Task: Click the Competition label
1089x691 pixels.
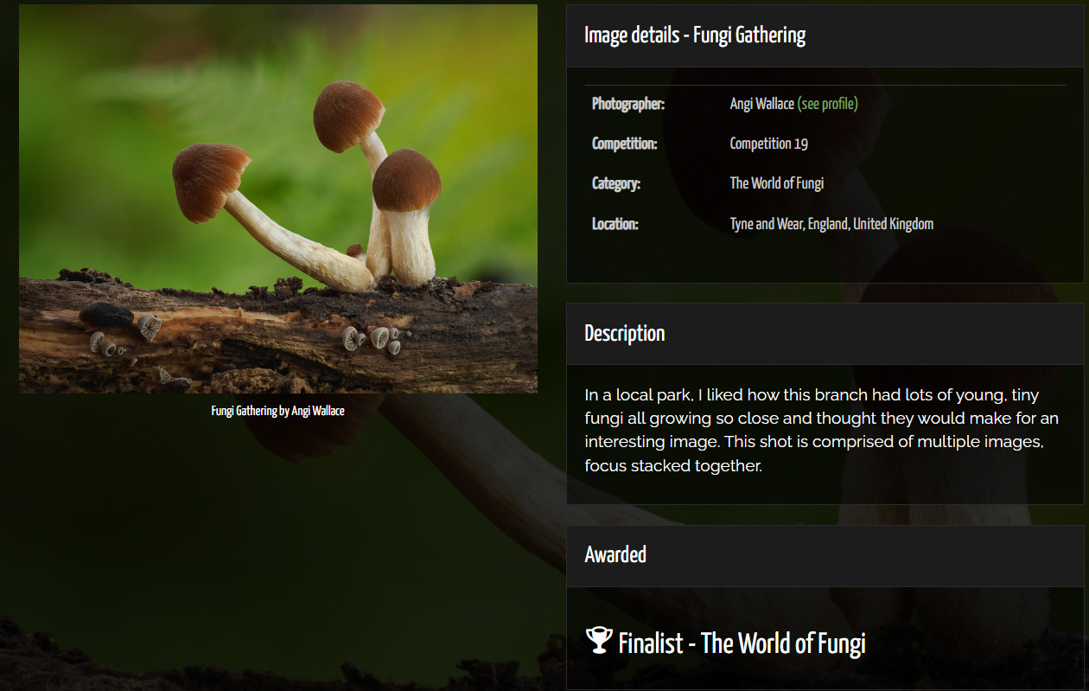Action: (624, 144)
